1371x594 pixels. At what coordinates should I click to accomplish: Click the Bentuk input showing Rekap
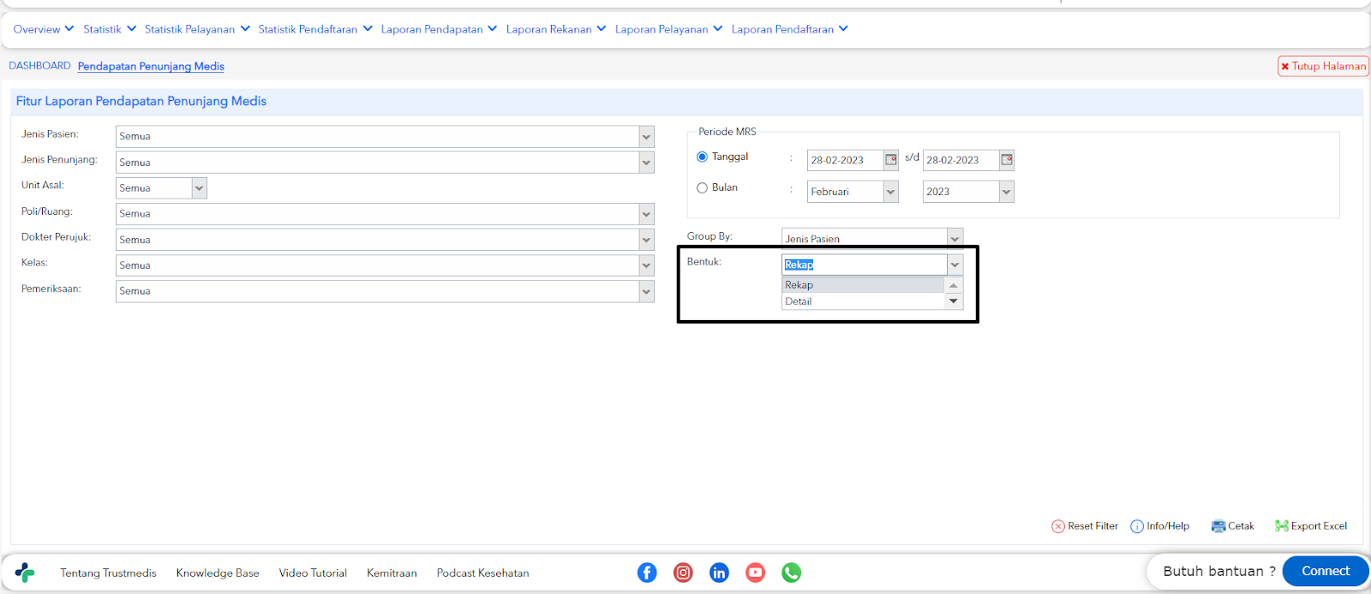(x=865, y=264)
